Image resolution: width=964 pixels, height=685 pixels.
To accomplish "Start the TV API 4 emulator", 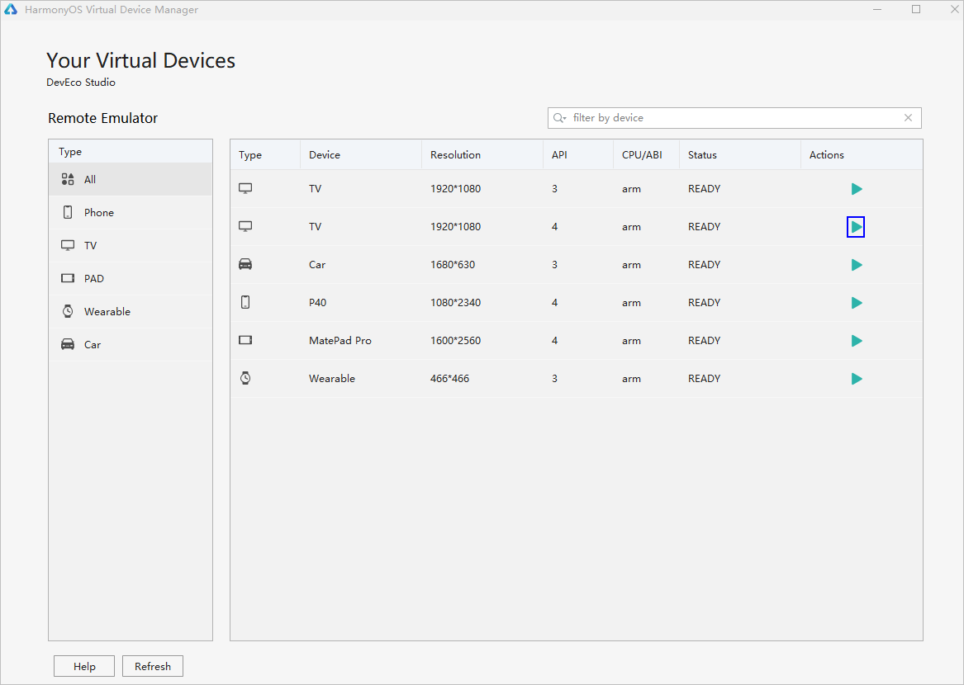I will pos(856,227).
